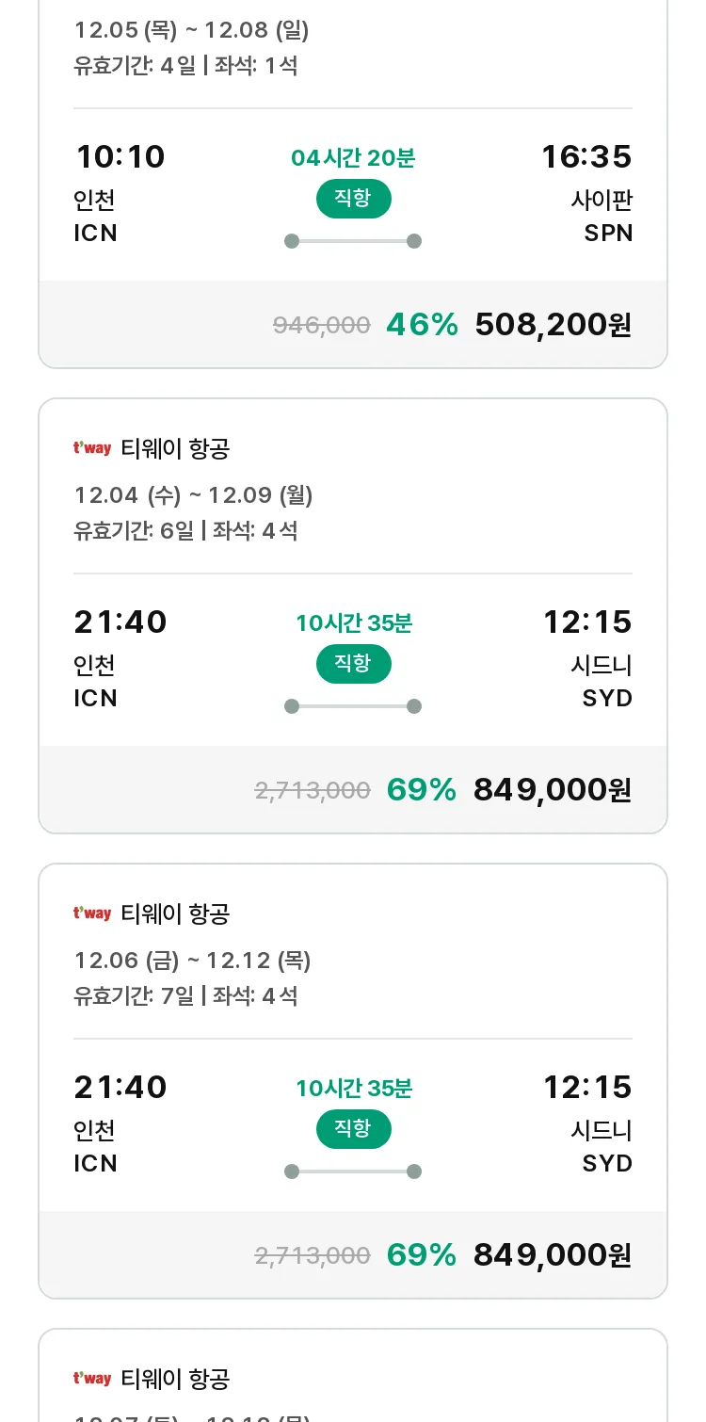
Task: Tap the 46% discount label
Action: point(422,325)
